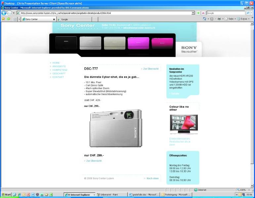Open the Extras menu
This screenshot has width=255, height=198.
[243, 19]
